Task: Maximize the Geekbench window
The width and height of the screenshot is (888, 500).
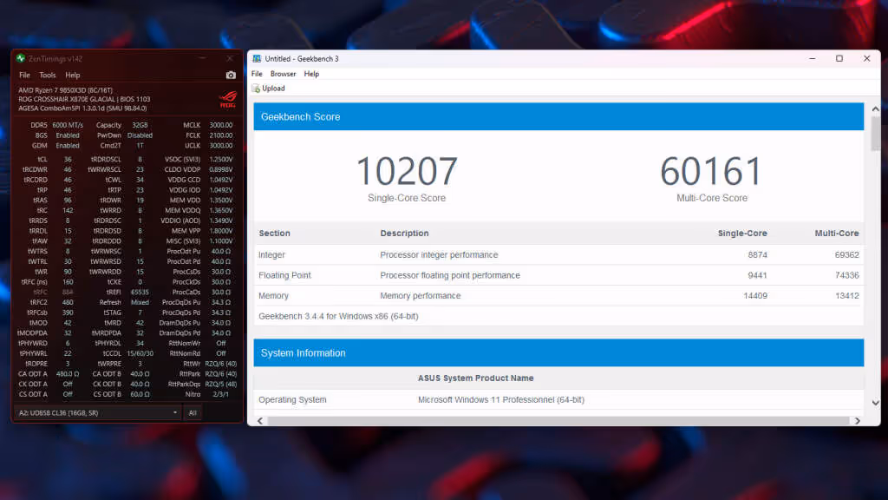Action: (x=839, y=58)
